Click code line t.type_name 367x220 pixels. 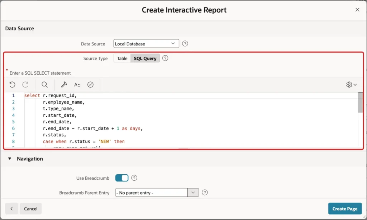58,109
